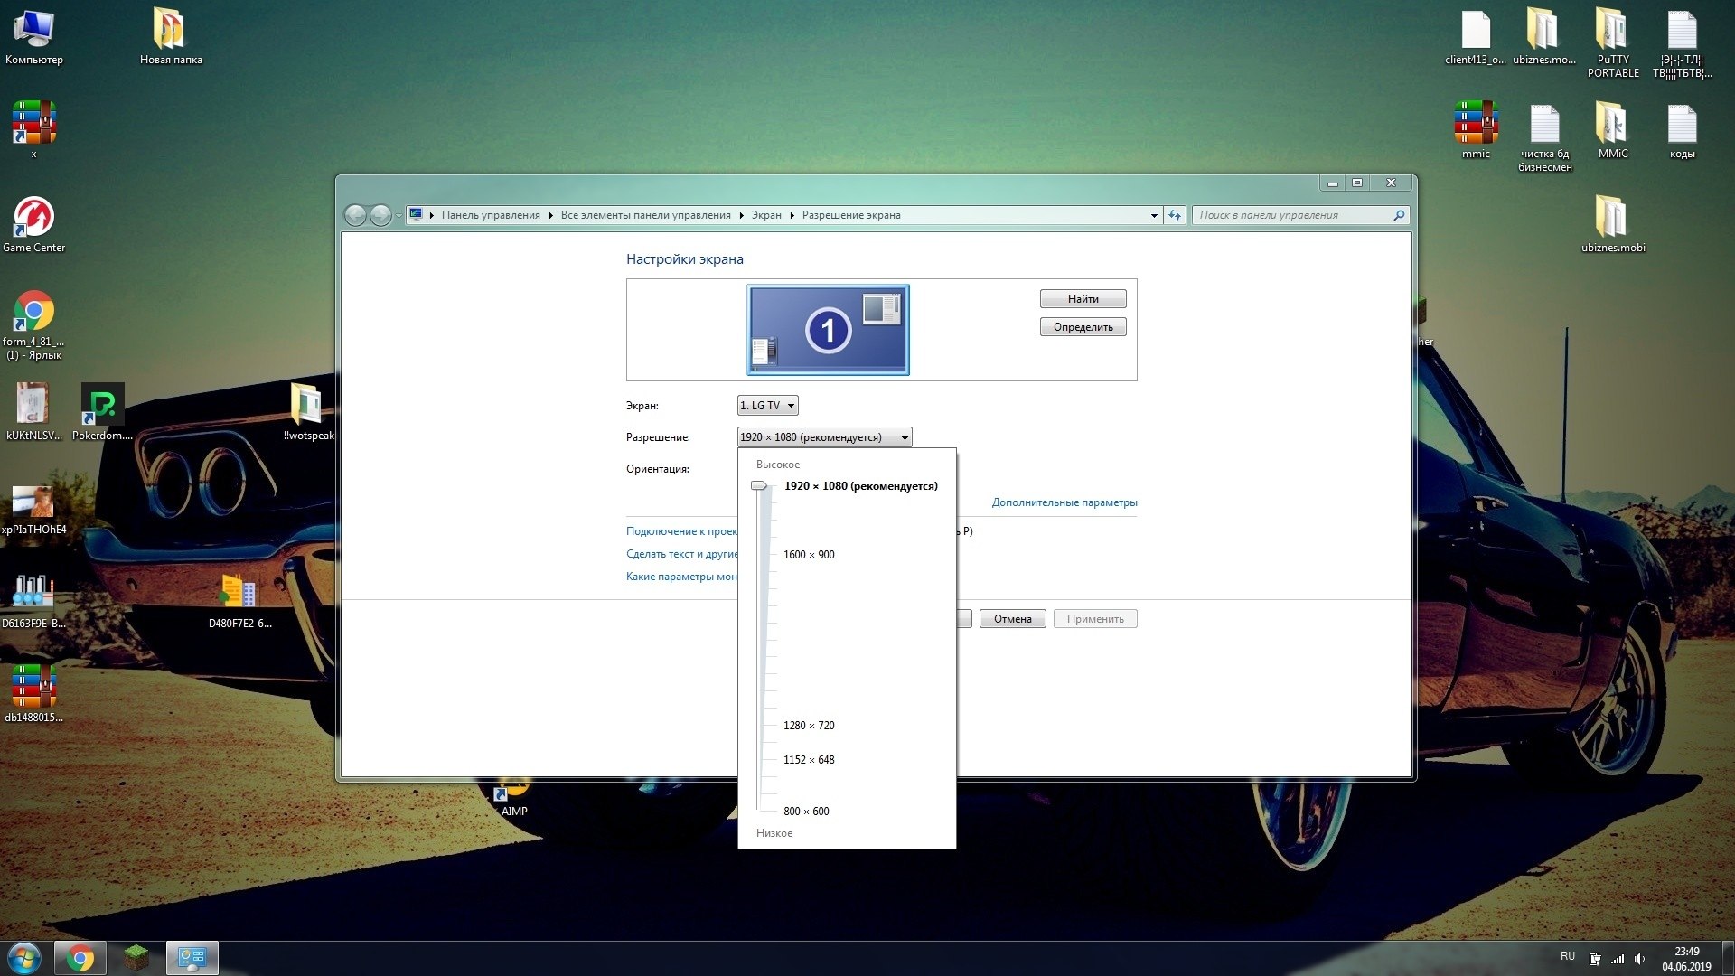Choose 800 × 600 on slider

pos(806,812)
